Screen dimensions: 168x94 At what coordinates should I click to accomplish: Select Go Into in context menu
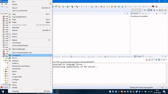point(30,4)
